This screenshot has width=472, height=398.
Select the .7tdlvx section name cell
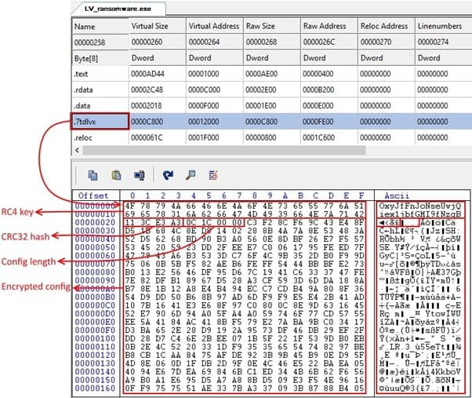(100, 122)
